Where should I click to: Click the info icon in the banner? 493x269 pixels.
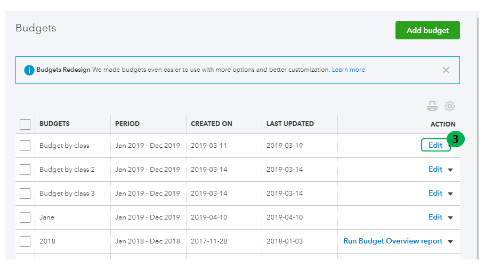[x=29, y=70]
